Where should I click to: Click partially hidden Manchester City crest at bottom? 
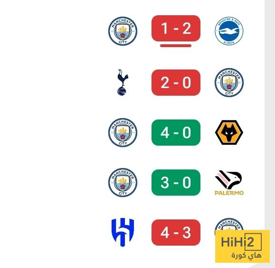coord(229,224)
